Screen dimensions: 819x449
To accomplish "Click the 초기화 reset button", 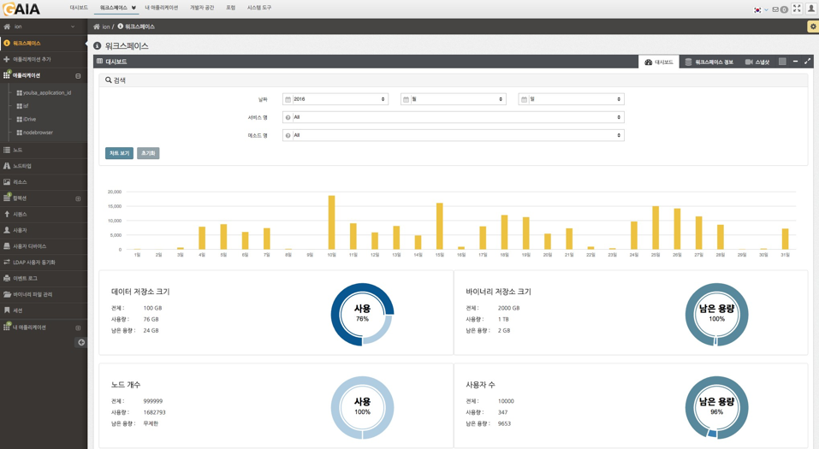I will click(x=148, y=153).
